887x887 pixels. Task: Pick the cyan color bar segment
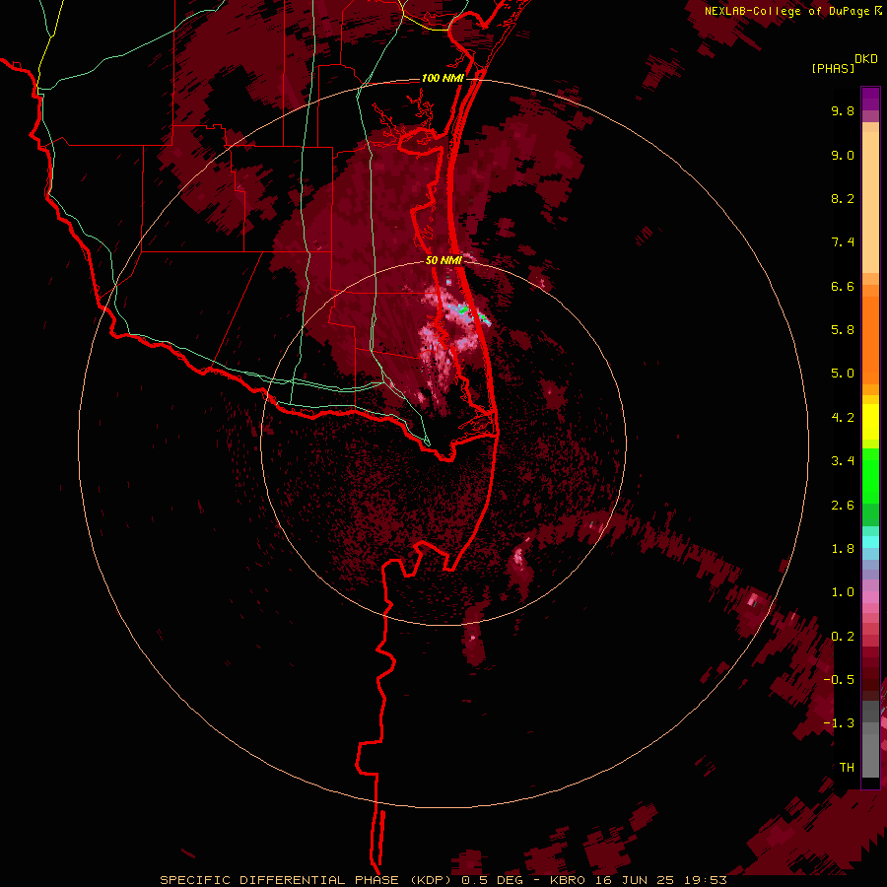(870, 542)
